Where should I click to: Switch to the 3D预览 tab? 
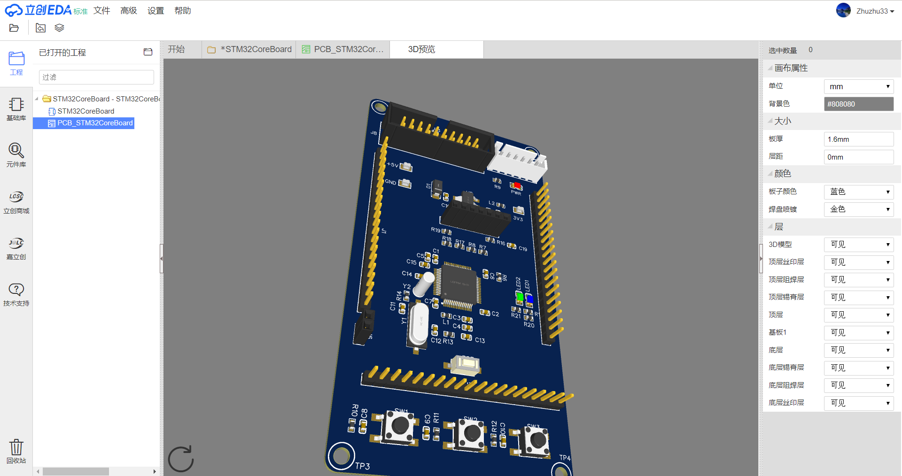[x=422, y=49]
